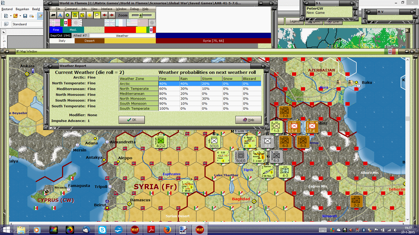Viewport: 419px width, 235px height.
Task: Click the Japanese rising sun flag
Action: (x=77, y=23)
